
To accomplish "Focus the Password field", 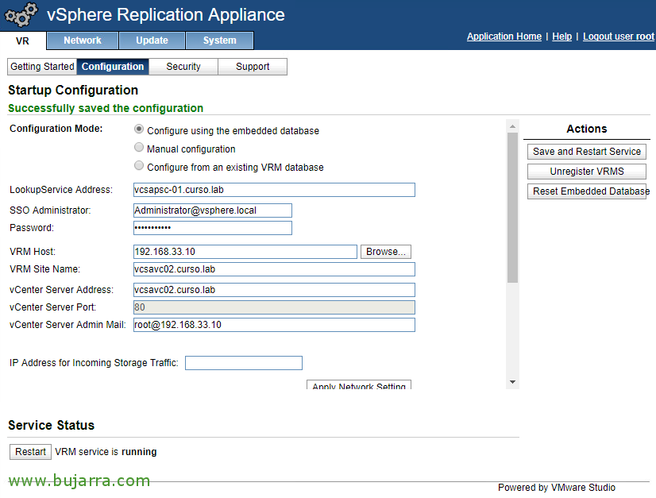I will (x=213, y=228).
